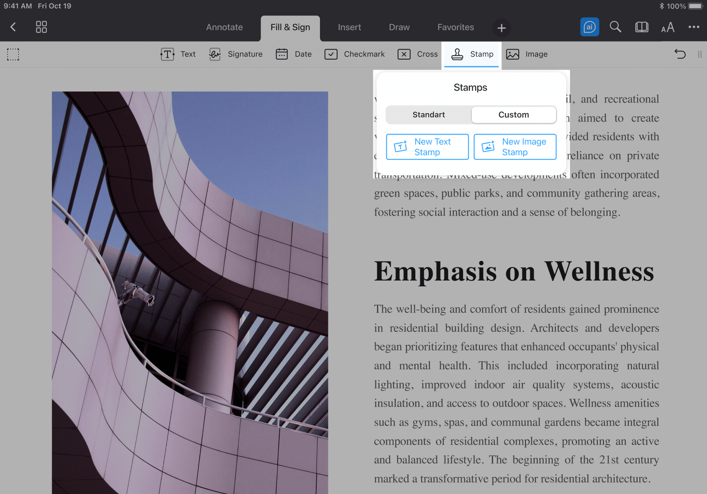Open the book reading mode view
The width and height of the screenshot is (707, 494).
click(x=642, y=27)
